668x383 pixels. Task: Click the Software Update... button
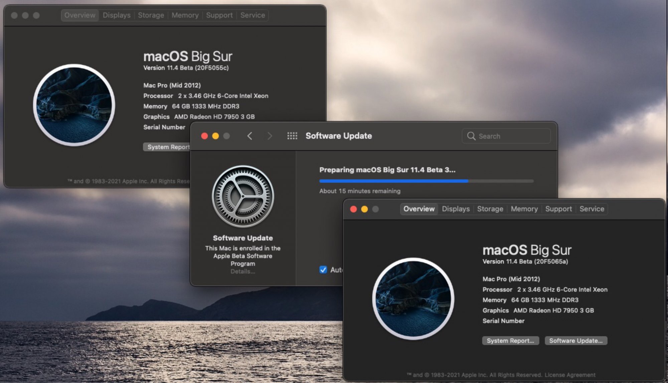point(576,341)
